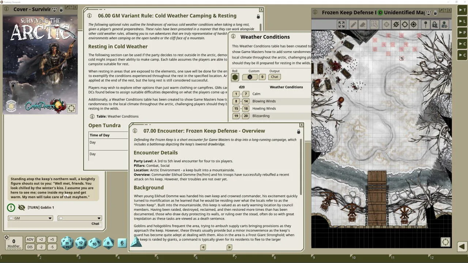Click the custom die field in Weather Conditions
Viewport: 468px width, 263px height.
(250, 77)
